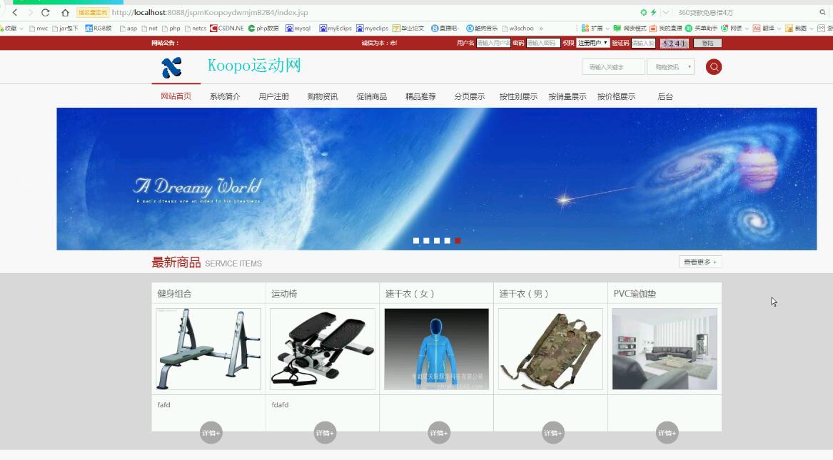The height and width of the screenshot is (460, 833).
Task: Click 详情+ under 健身组合
Action: coord(211,433)
